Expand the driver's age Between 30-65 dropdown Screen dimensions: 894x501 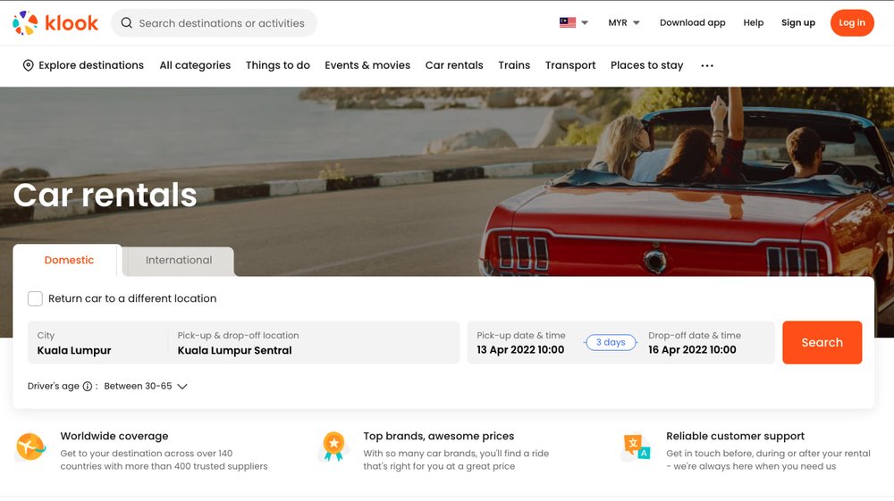[146, 387]
